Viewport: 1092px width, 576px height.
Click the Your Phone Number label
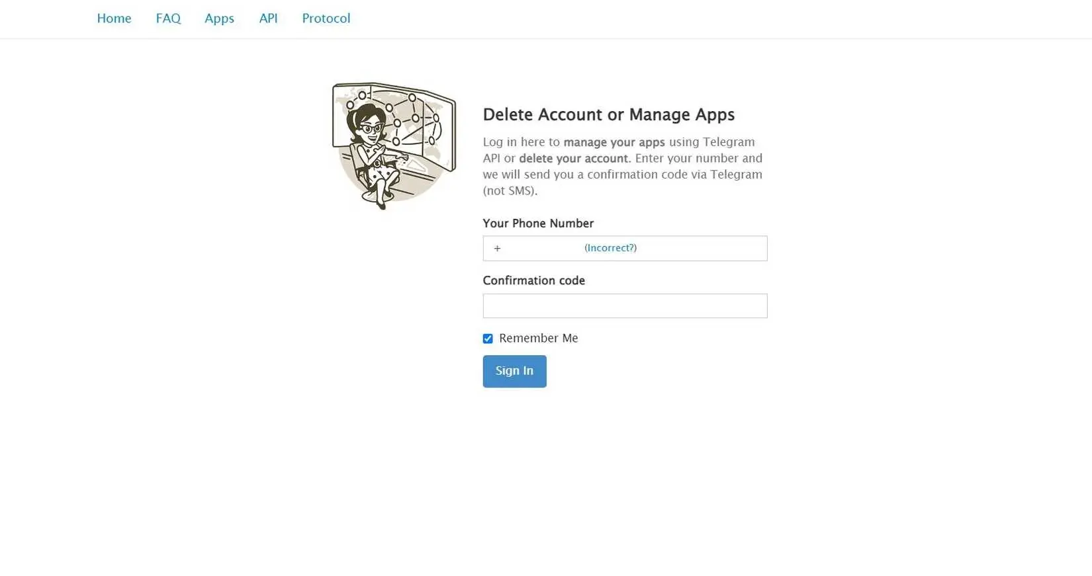tap(538, 224)
